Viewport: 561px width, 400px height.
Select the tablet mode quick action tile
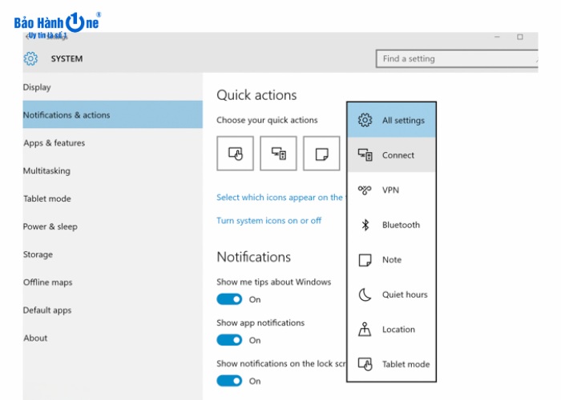(x=235, y=154)
